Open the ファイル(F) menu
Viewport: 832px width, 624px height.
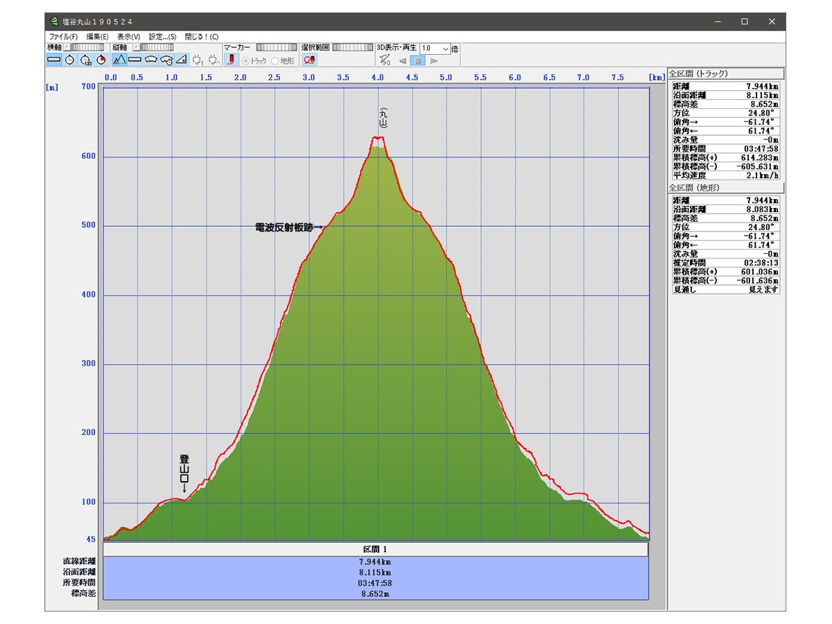(63, 37)
